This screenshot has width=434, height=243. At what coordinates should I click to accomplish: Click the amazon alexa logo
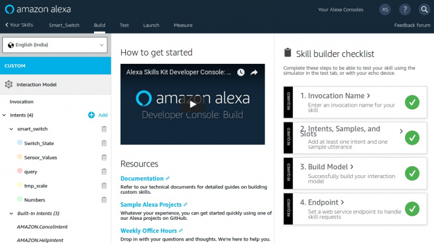38,9
